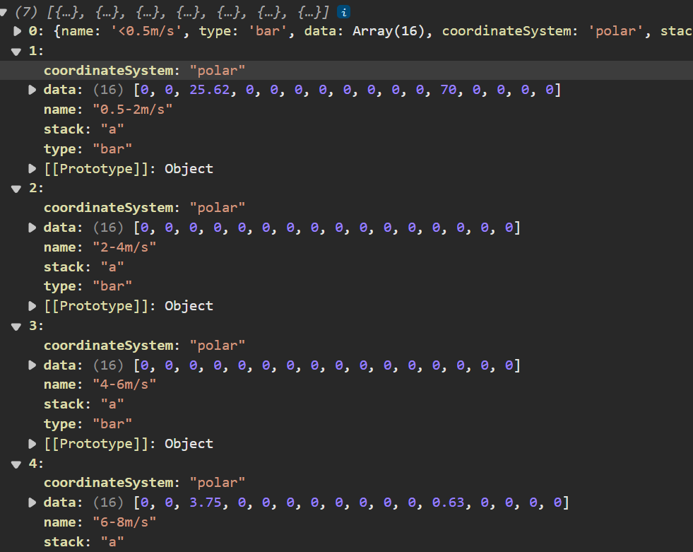This screenshot has width=693, height=552.
Task: Expand the data array of item 1 containing 25.62
Action: 32,90
